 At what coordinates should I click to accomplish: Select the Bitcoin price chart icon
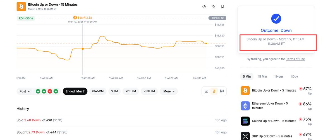(214, 91)
